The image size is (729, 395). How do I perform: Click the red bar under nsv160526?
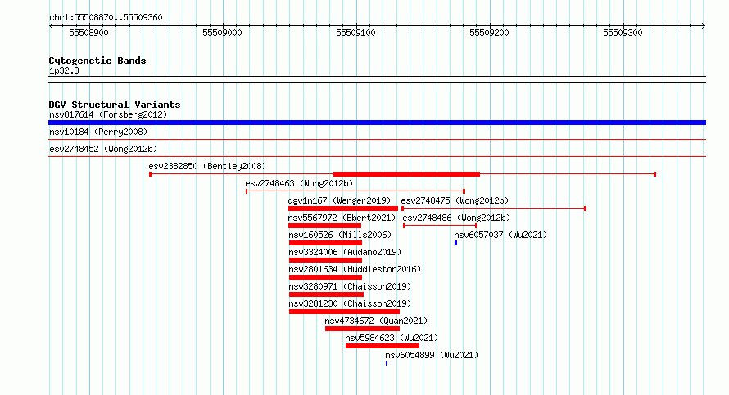coord(325,243)
